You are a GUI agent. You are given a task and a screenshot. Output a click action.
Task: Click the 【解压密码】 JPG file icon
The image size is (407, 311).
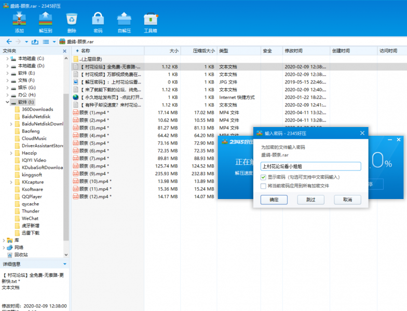76,82
